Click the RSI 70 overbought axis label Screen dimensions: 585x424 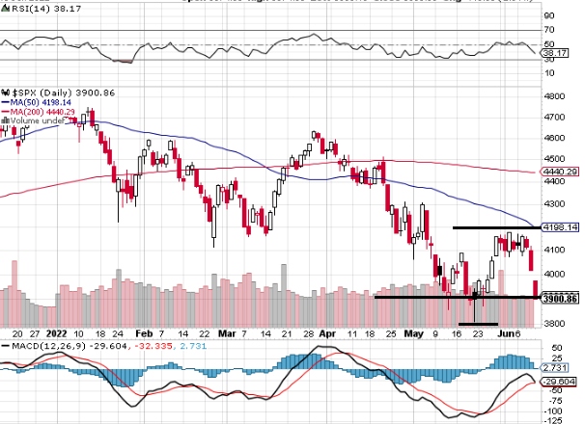tap(549, 30)
